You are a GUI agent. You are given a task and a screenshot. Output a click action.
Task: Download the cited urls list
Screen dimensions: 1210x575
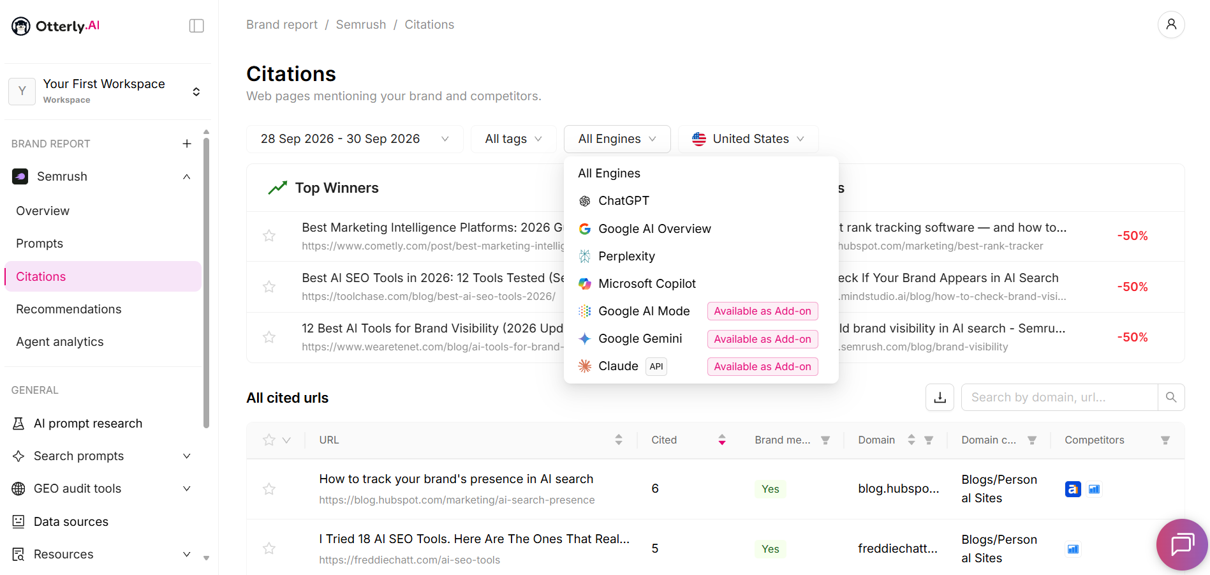click(940, 397)
